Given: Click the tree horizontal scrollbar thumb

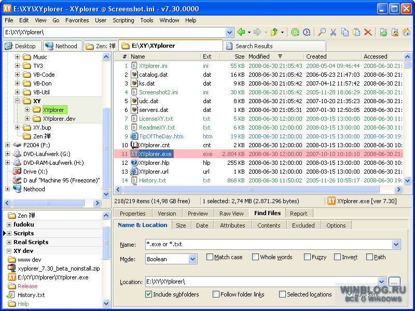Looking at the screenshot, I should (x=48, y=203).
